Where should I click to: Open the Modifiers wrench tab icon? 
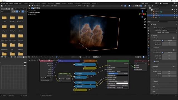[x=149, y=48]
